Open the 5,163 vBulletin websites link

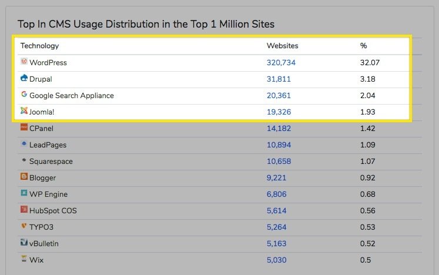click(276, 244)
